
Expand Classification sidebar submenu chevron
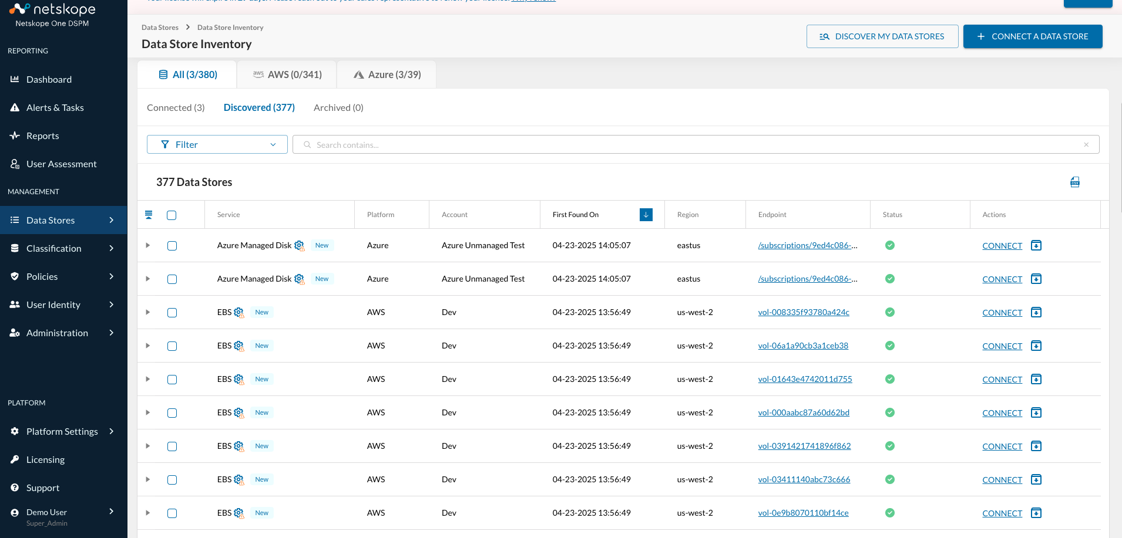[112, 248]
